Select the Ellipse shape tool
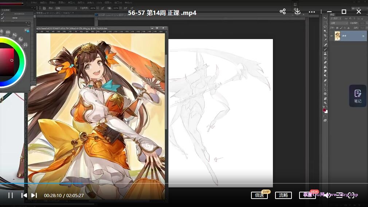The height and width of the screenshot is (207, 368). (325, 94)
